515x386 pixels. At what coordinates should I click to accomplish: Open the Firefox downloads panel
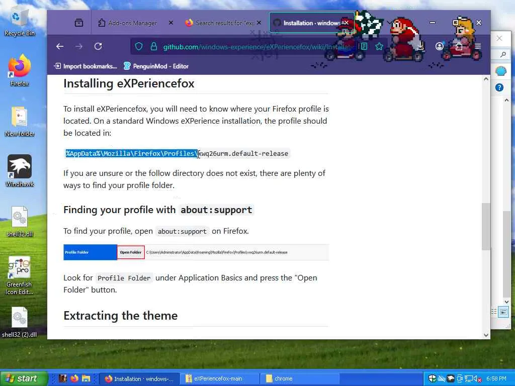click(420, 47)
